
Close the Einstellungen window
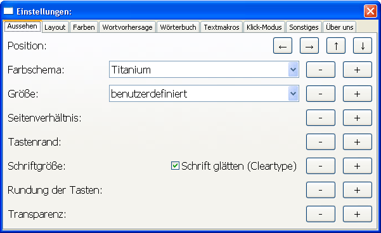click(x=370, y=11)
